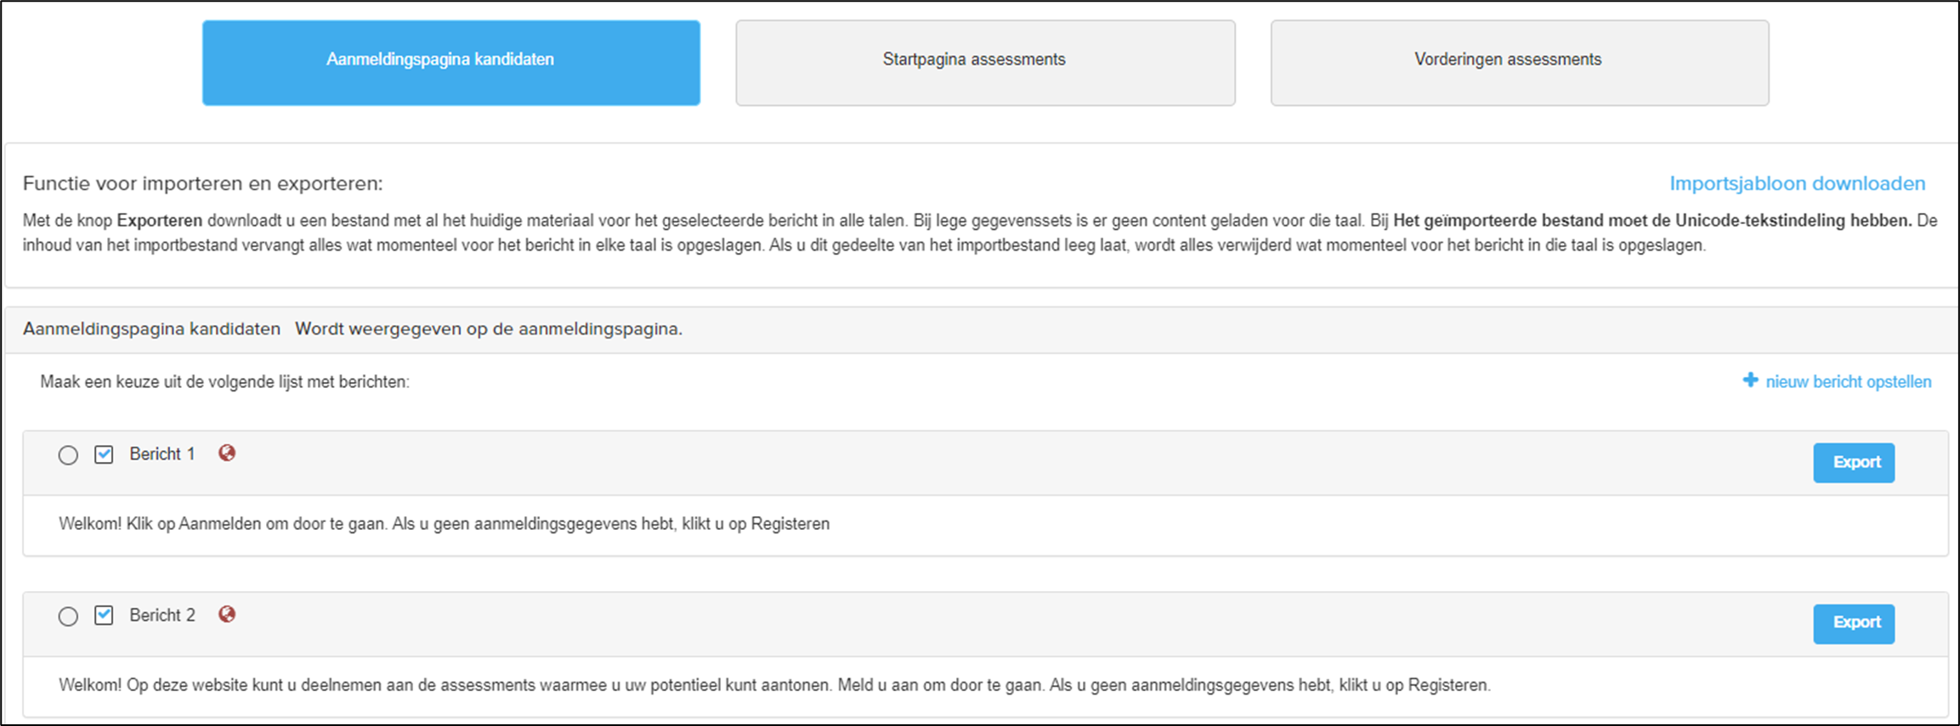The image size is (1960, 726).
Task: Click the Importsjabloon downloaden link
Action: 1797,183
